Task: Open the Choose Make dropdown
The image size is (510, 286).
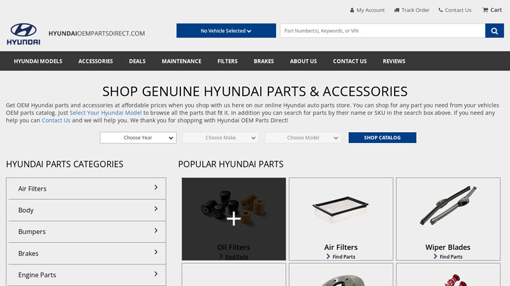Action: coord(221,137)
